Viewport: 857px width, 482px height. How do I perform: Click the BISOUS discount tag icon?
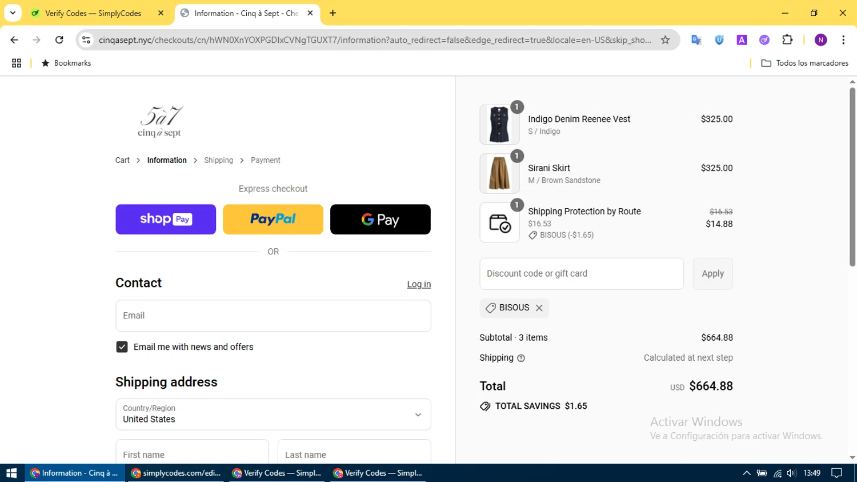point(490,308)
